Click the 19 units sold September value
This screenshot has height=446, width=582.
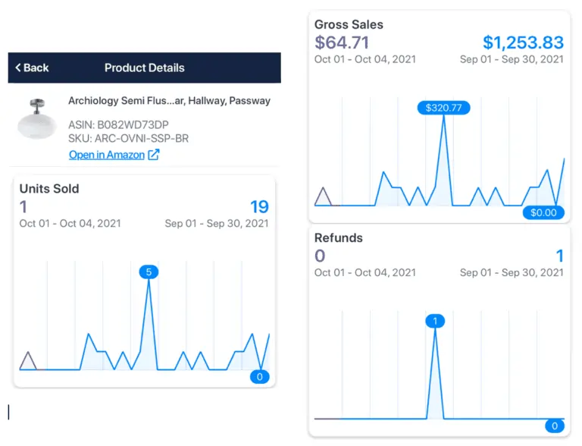(258, 207)
